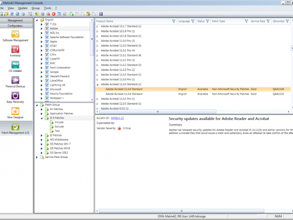Click vendor tree vertical scrollbar
The height and width of the screenshot is (220, 293).
coord(92,39)
